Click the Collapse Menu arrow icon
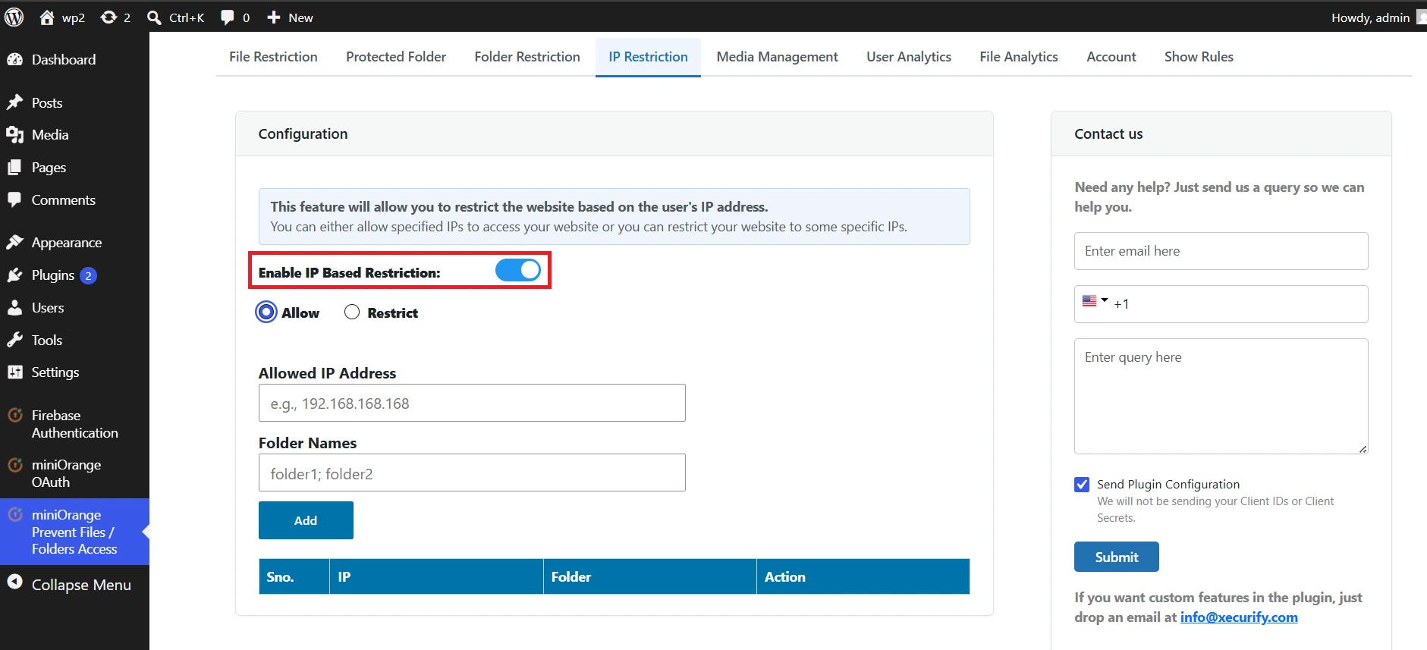 click(14, 582)
